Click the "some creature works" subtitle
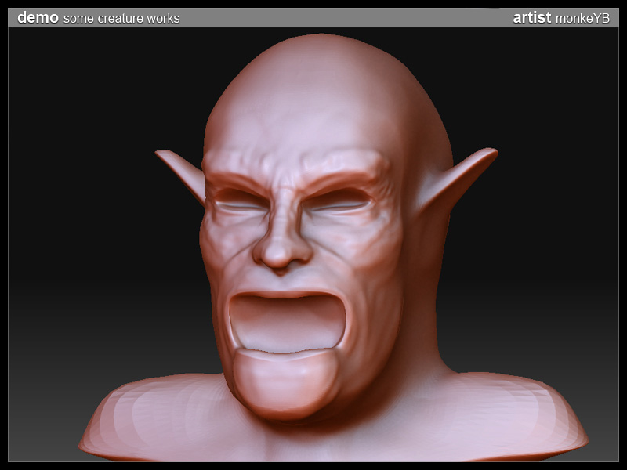The width and height of the screenshot is (627, 470). [121, 18]
